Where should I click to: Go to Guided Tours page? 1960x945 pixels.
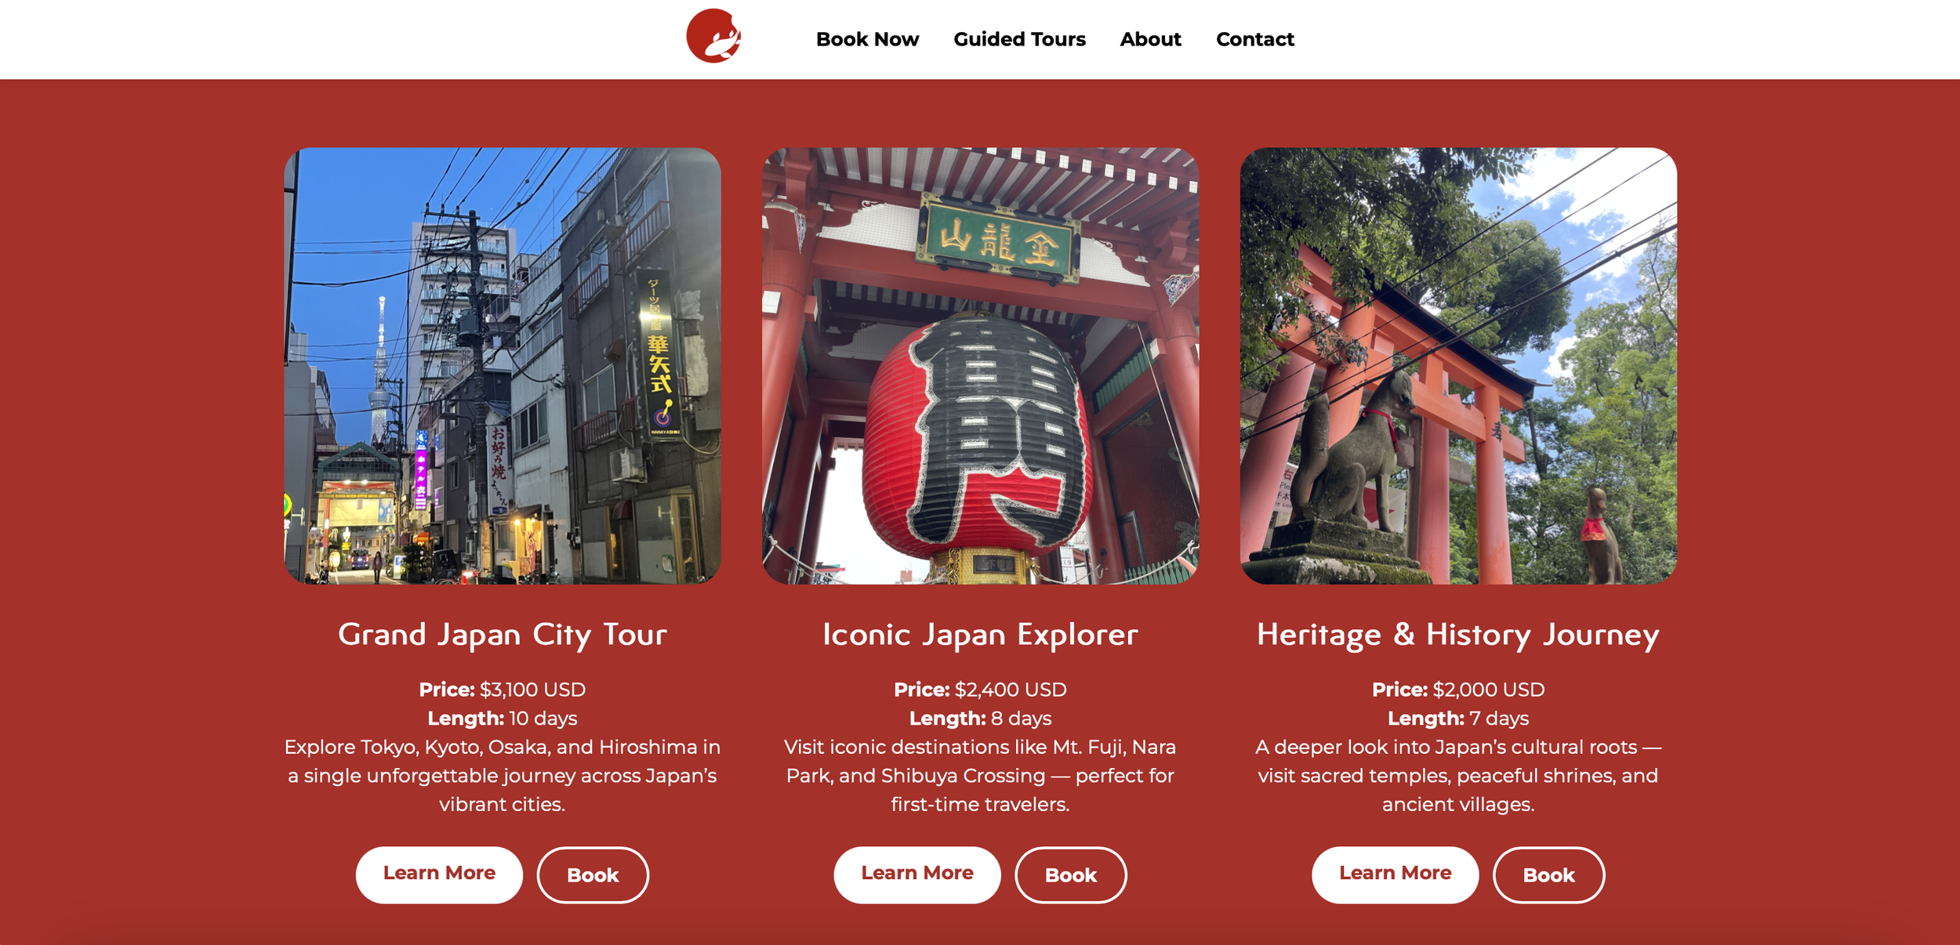point(1019,39)
